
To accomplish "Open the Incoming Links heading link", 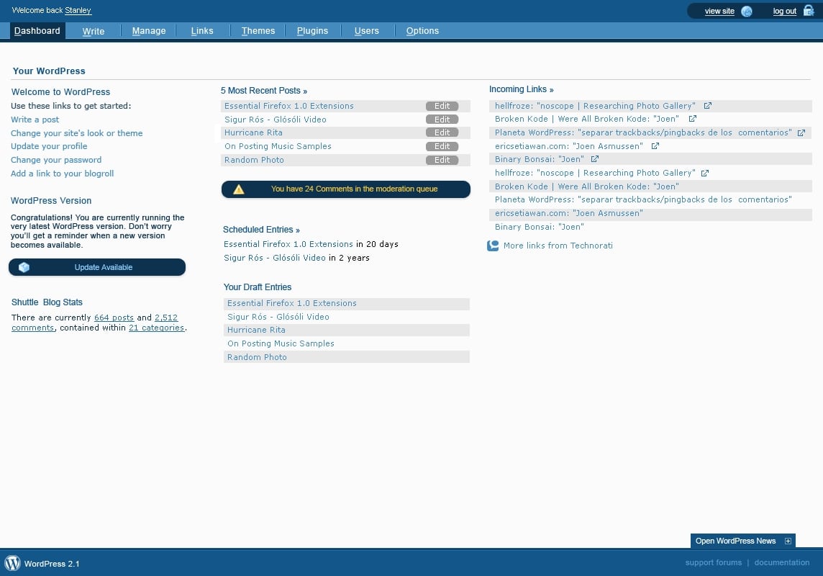I will (x=521, y=89).
